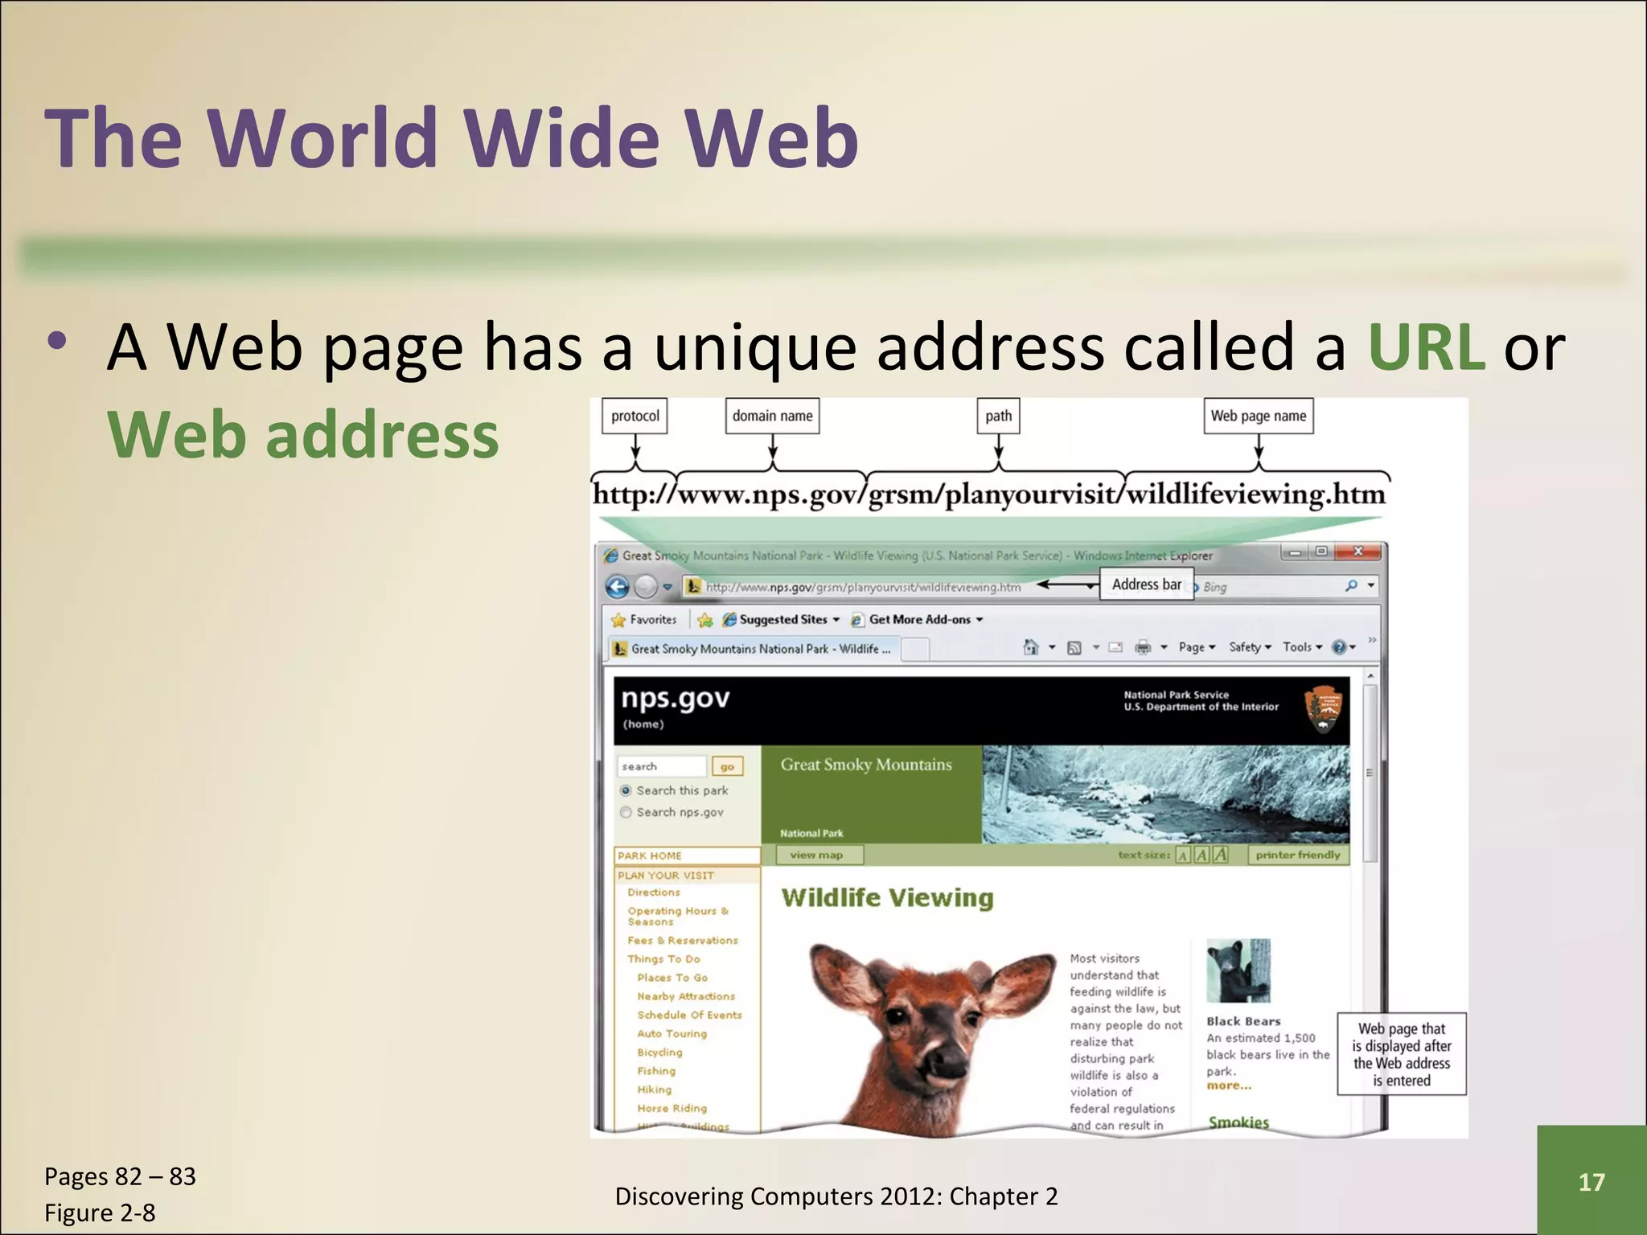Open Things To Do link
Screen dimensions: 1647x1235
pyautogui.click(x=663, y=959)
